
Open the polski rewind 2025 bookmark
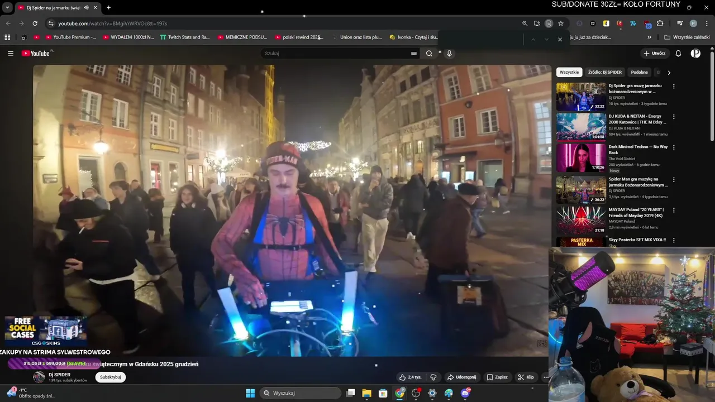pyautogui.click(x=299, y=37)
